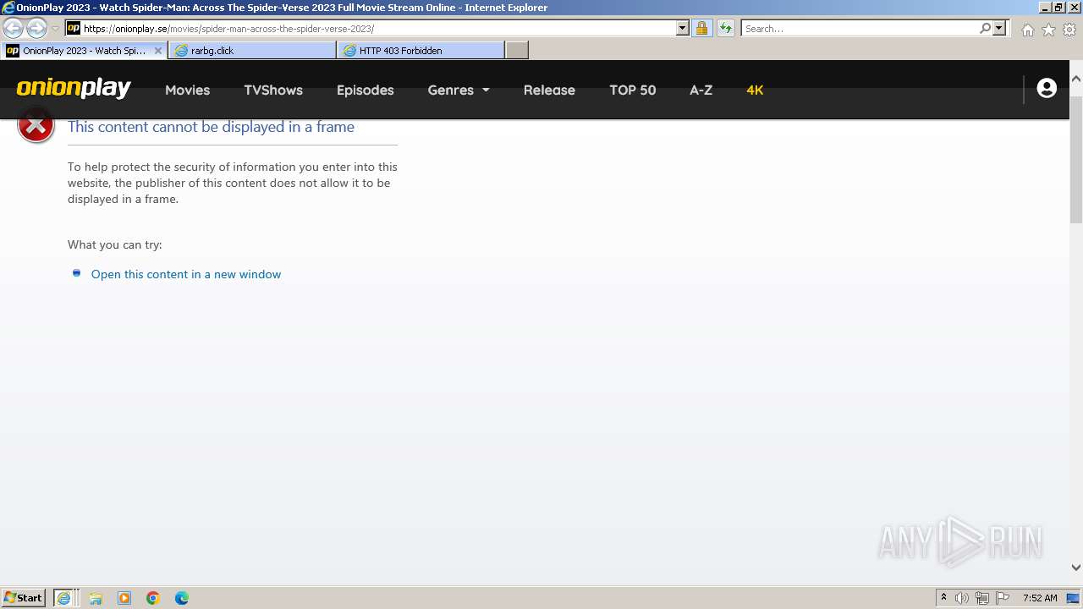Open the Windows Start button

coord(24,597)
